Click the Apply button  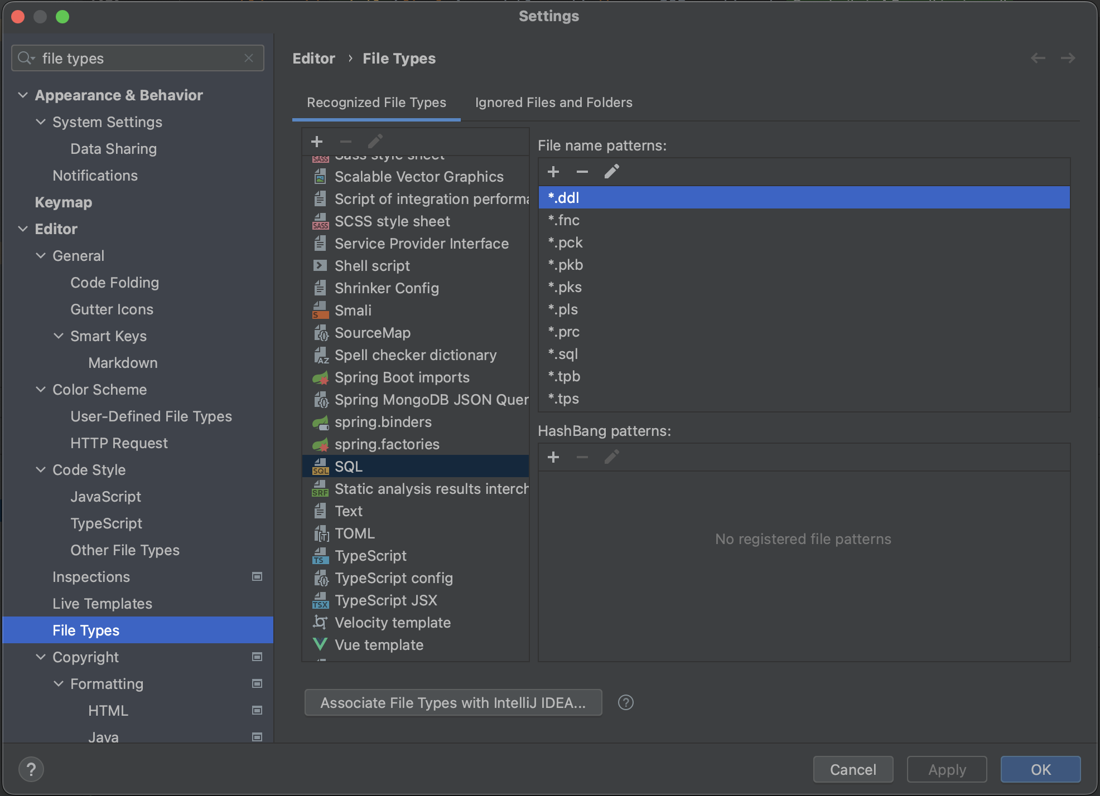point(947,769)
